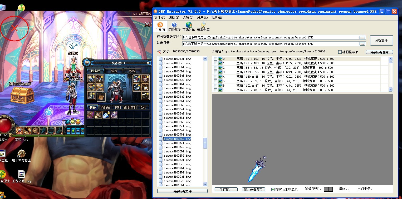
Task: Switch to the 任务 inventory tab
Action: tap(143, 107)
